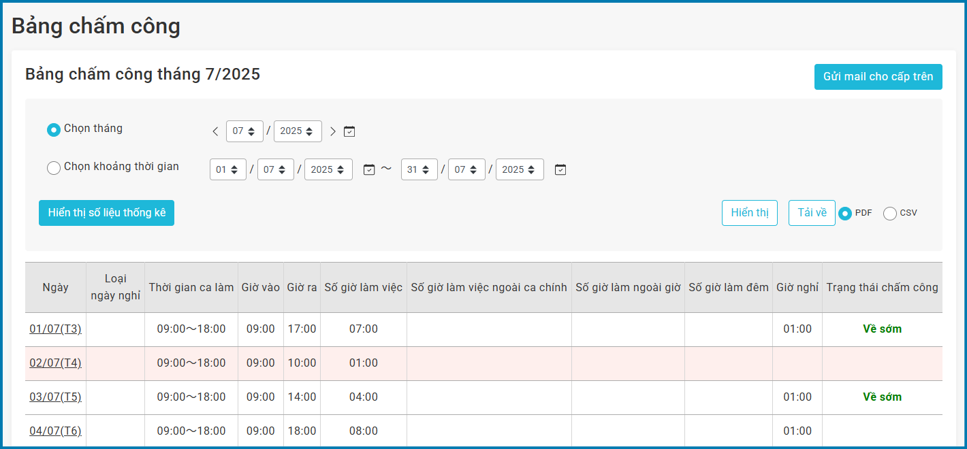Image resolution: width=967 pixels, height=449 pixels.
Task: Open end year dropdown in date range
Action: (x=520, y=169)
